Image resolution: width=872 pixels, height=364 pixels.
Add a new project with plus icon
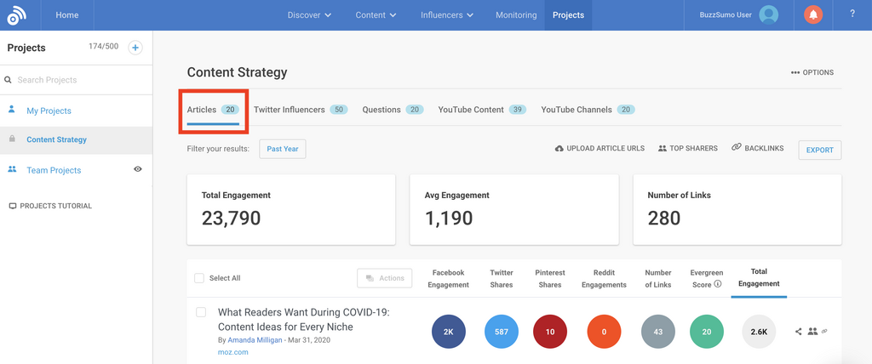pos(135,48)
